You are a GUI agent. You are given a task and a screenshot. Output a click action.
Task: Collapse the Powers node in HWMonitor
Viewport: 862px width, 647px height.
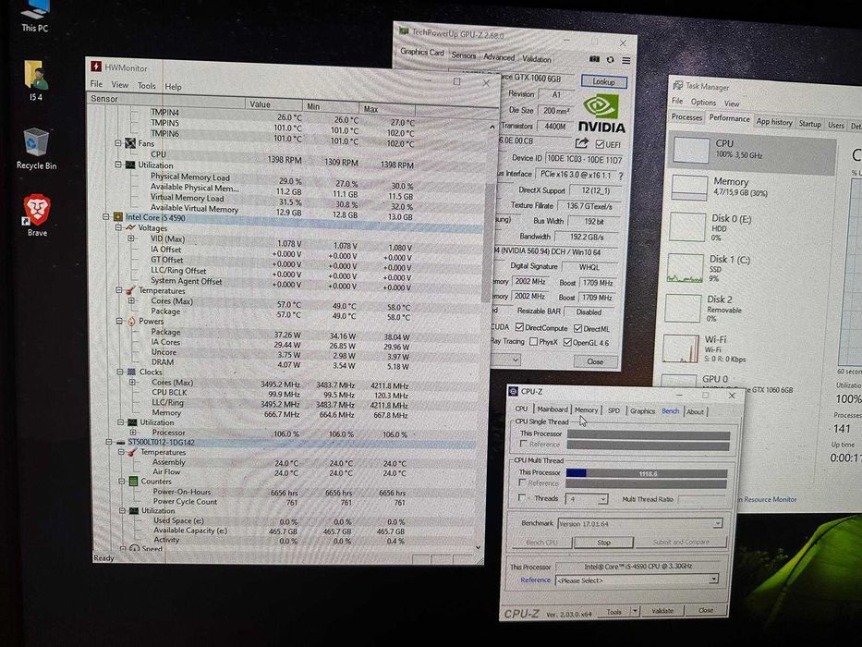click(119, 321)
